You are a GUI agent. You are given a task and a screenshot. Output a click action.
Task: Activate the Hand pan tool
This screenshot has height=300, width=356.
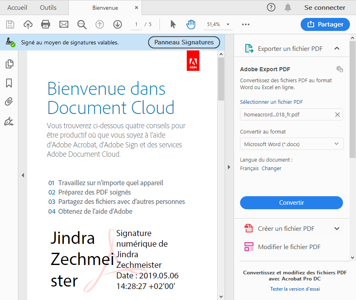click(x=191, y=24)
